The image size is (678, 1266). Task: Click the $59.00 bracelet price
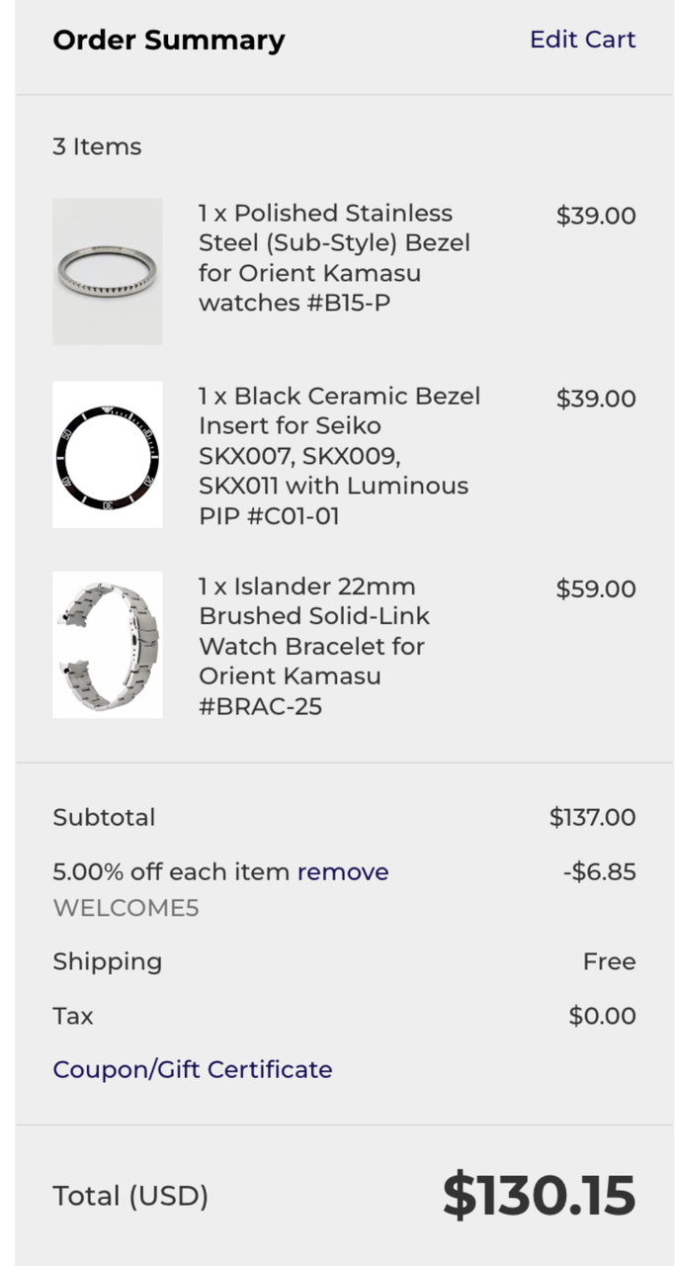point(595,589)
